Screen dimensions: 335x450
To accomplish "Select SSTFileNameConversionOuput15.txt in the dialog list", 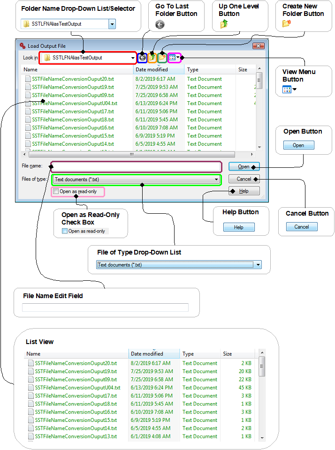I will (x=73, y=136).
